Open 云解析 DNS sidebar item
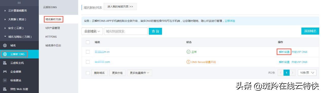Viewport: 322px width, 93px height. (20, 54)
